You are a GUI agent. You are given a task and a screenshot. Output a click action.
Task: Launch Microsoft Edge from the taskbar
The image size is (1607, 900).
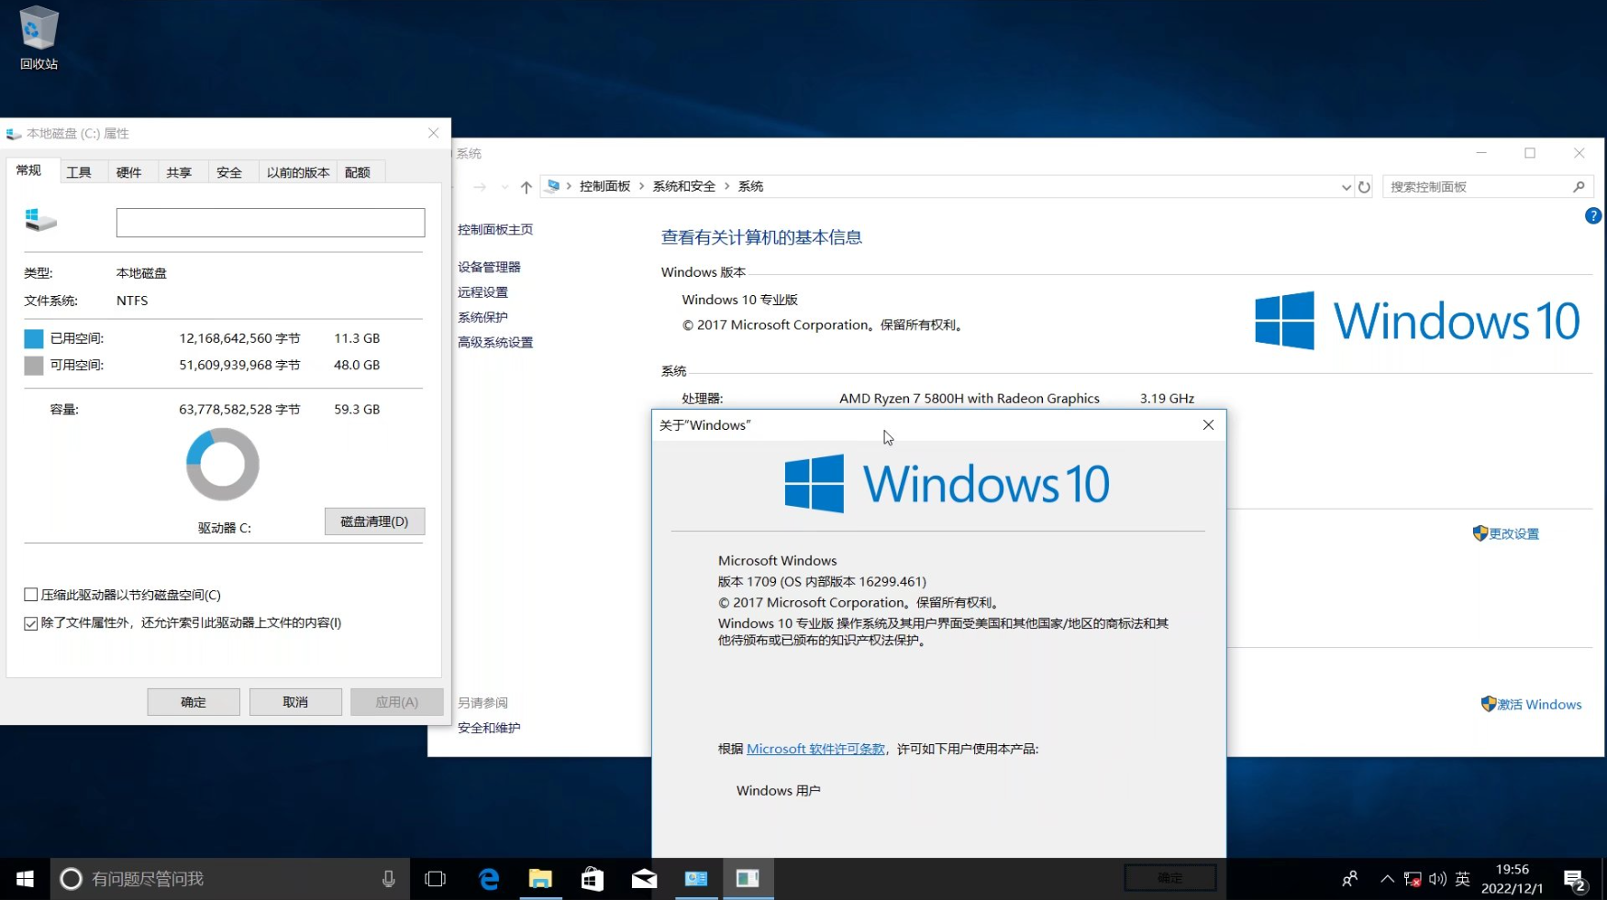pos(489,878)
